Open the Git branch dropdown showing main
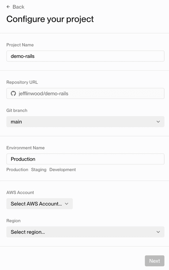The image size is (169, 270). click(x=85, y=122)
